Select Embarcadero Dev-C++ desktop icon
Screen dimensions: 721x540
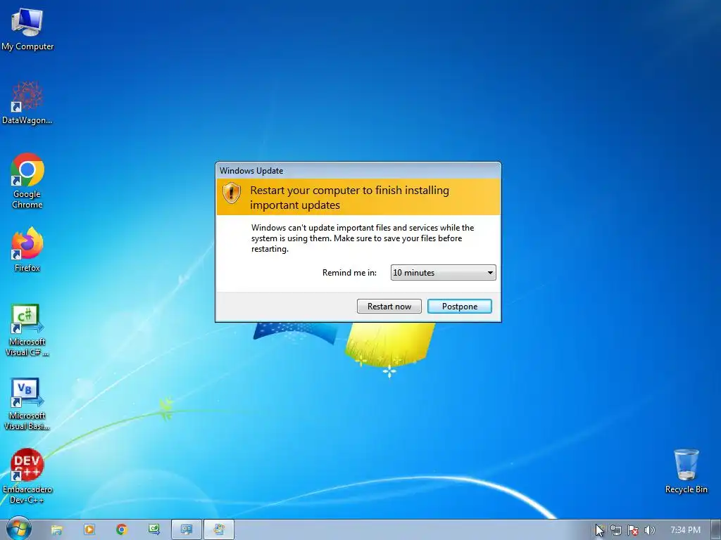pos(27,477)
